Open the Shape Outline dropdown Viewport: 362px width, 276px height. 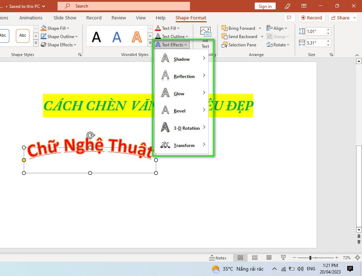pyautogui.click(x=59, y=36)
